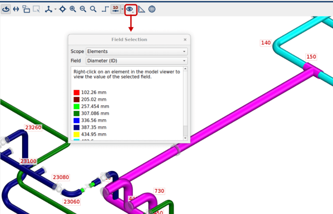
Task: Open the Field dropdown showing Diameter (ID)
Action: pos(137,61)
